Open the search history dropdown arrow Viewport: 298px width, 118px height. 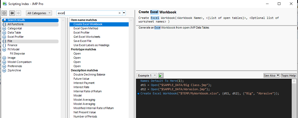click(124, 13)
